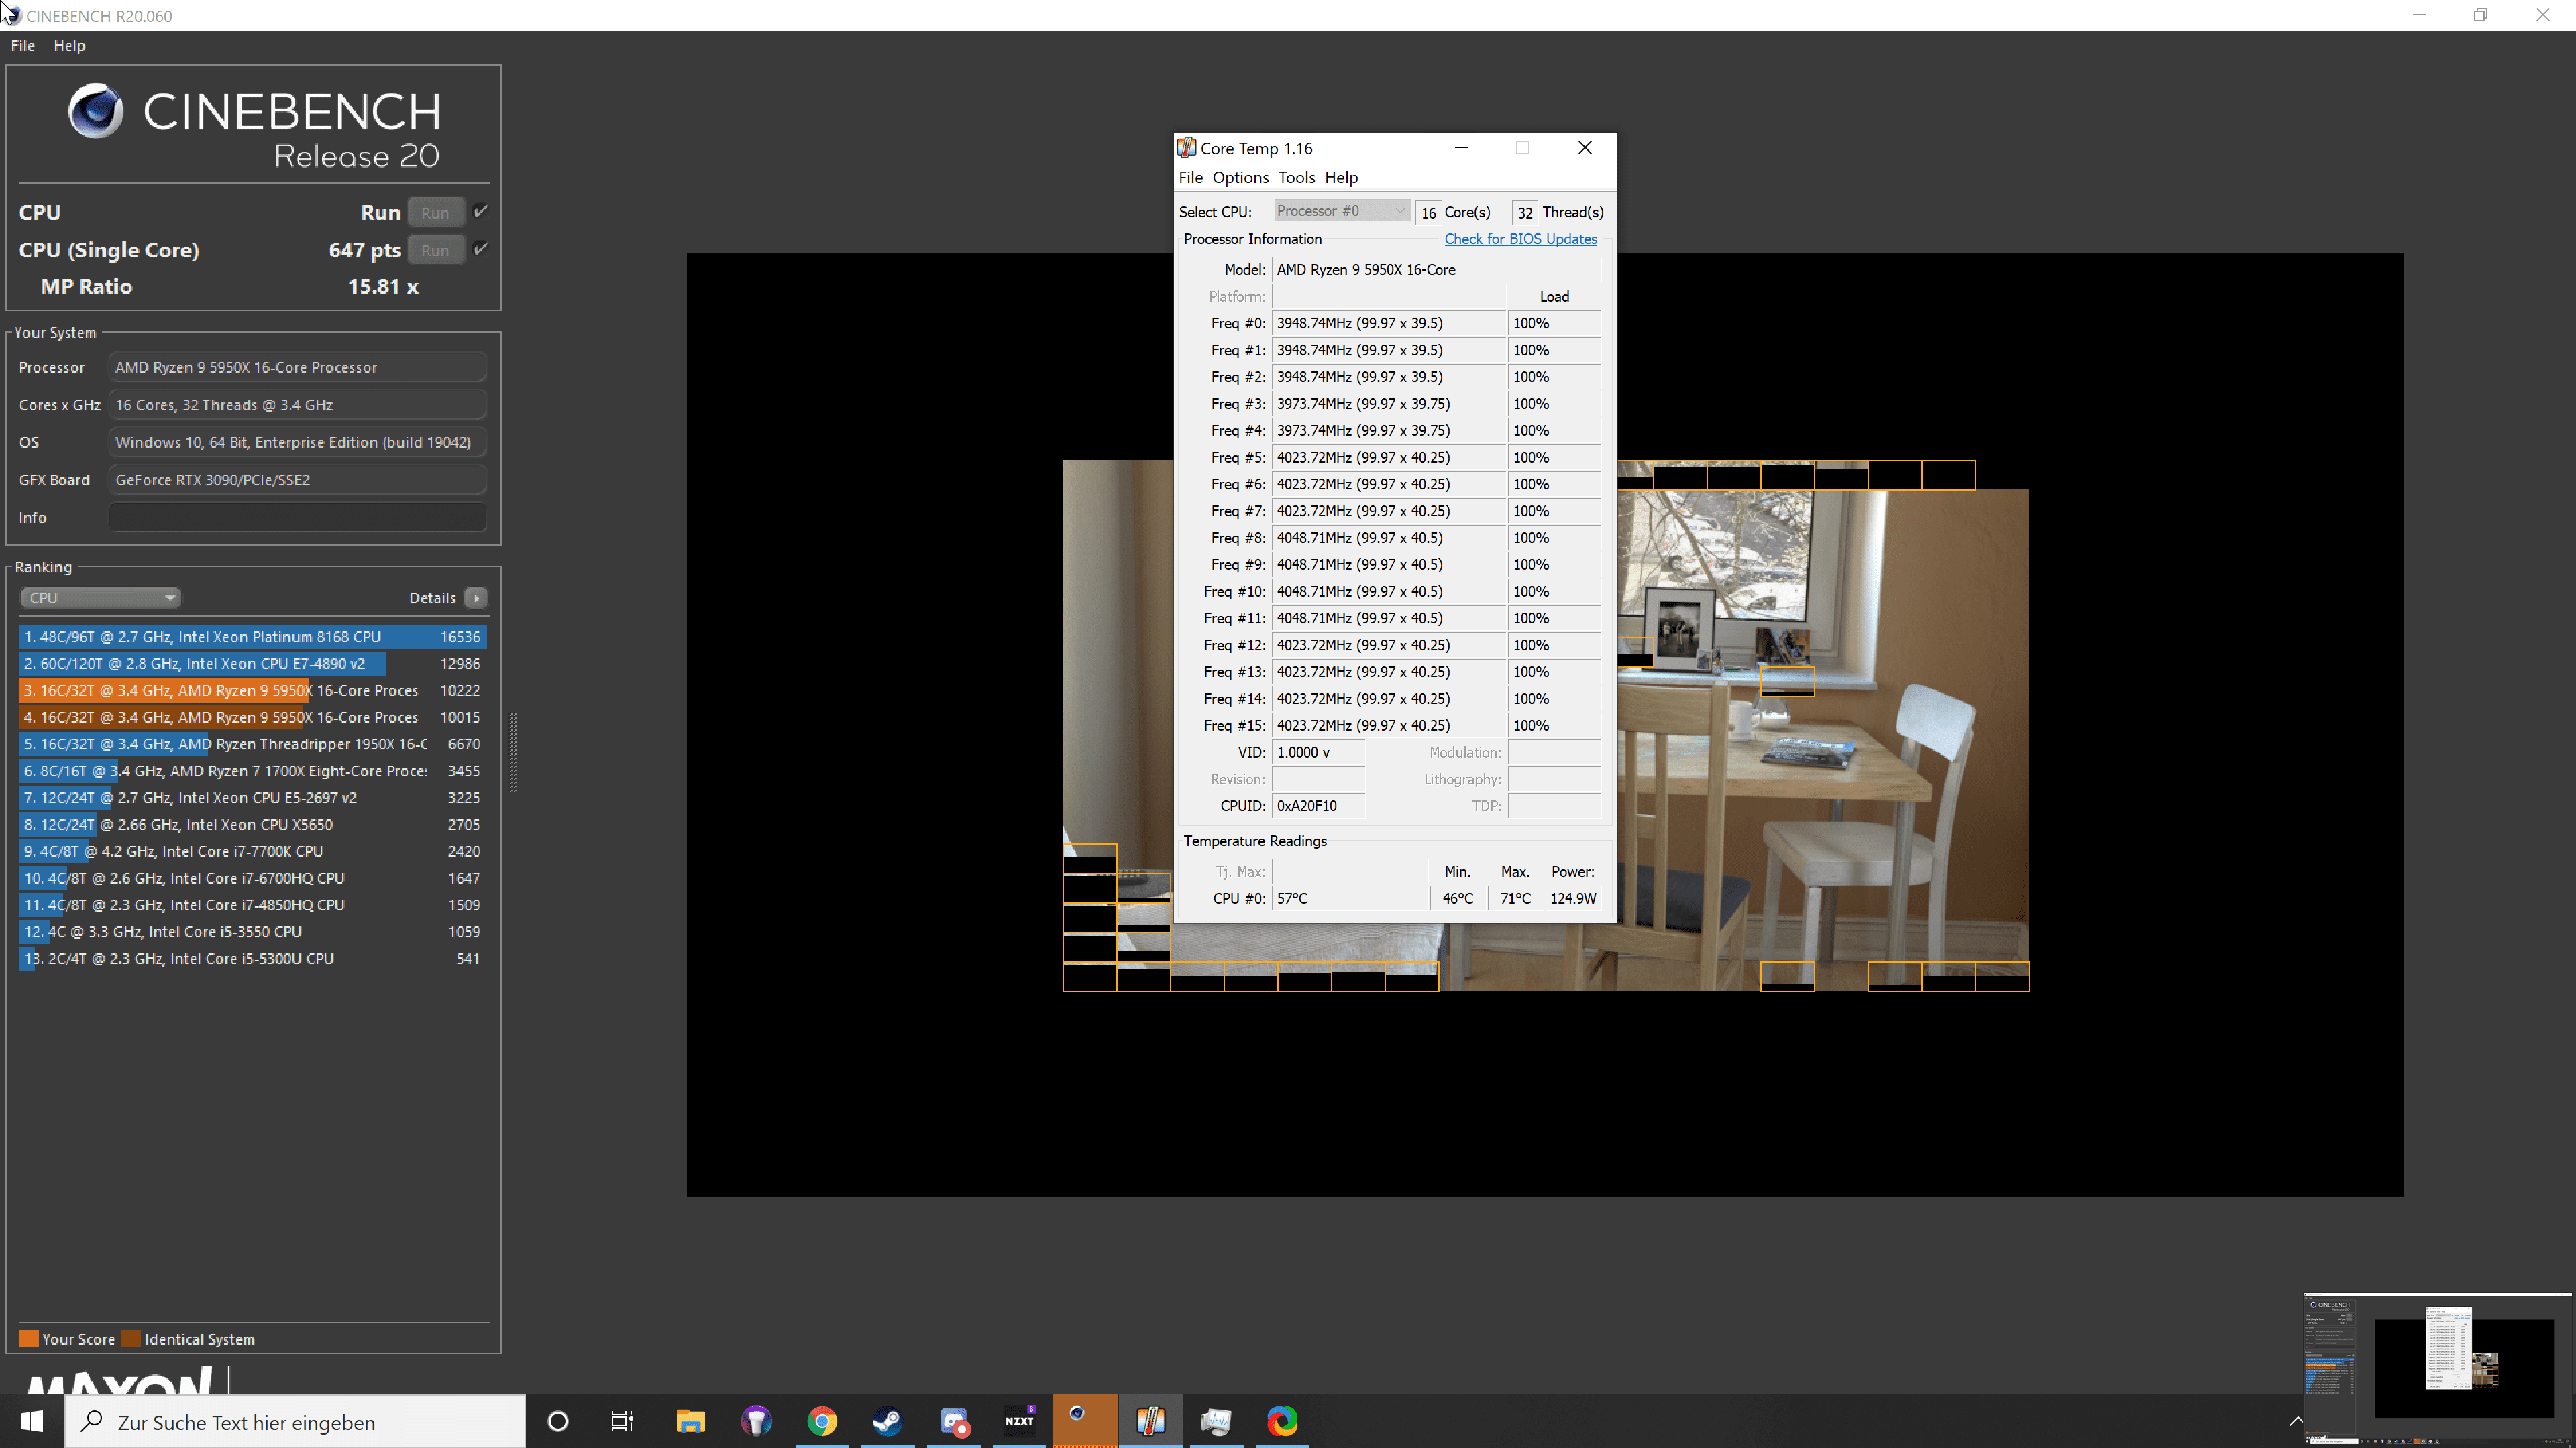Switch to Cinebench taskbar icon
The image size is (2576, 1448).
coord(1085,1421)
